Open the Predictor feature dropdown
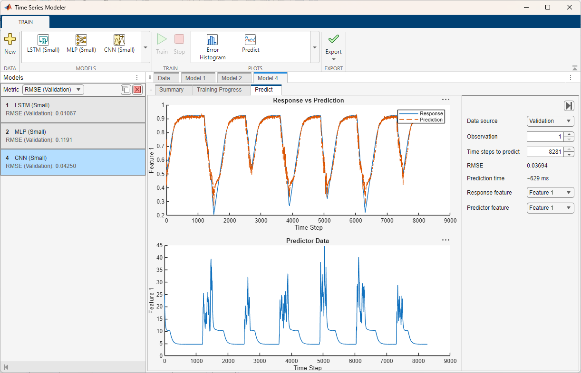The height and width of the screenshot is (373, 581). click(x=550, y=207)
